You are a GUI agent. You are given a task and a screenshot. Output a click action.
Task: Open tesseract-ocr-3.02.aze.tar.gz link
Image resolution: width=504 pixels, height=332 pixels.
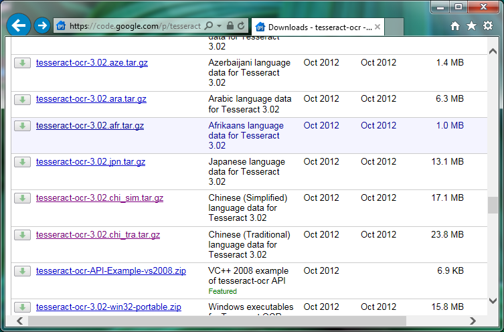pos(92,63)
